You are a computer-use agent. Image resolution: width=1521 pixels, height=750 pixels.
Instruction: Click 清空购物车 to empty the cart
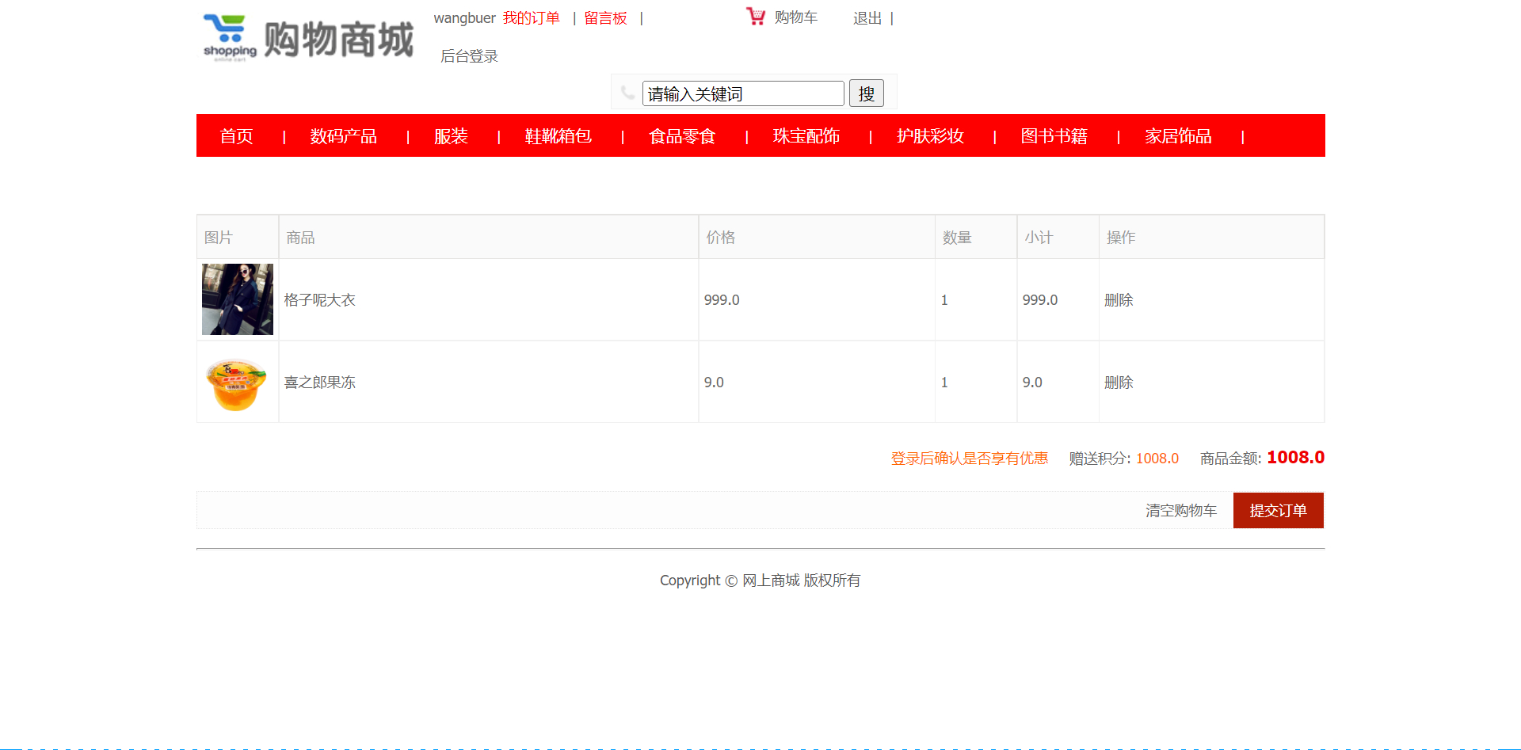pos(1181,510)
